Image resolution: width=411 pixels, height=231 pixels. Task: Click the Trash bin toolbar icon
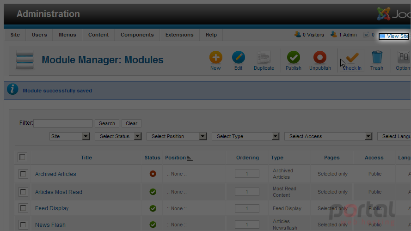point(377,57)
